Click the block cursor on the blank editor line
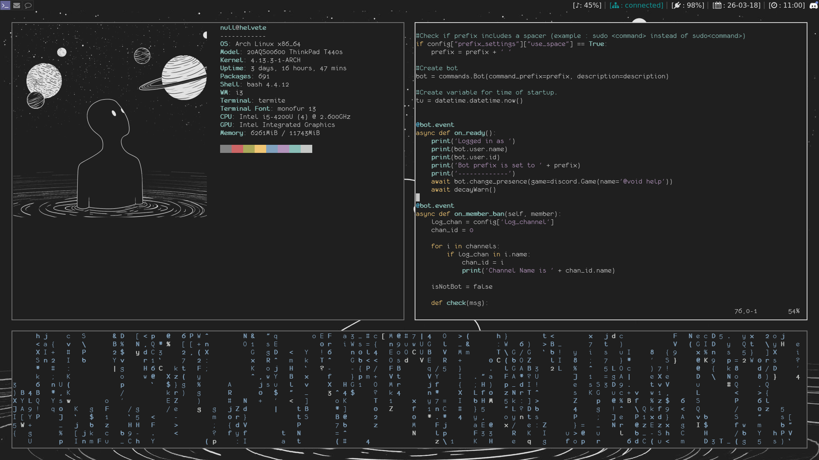This screenshot has width=819, height=460. click(418, 198)
